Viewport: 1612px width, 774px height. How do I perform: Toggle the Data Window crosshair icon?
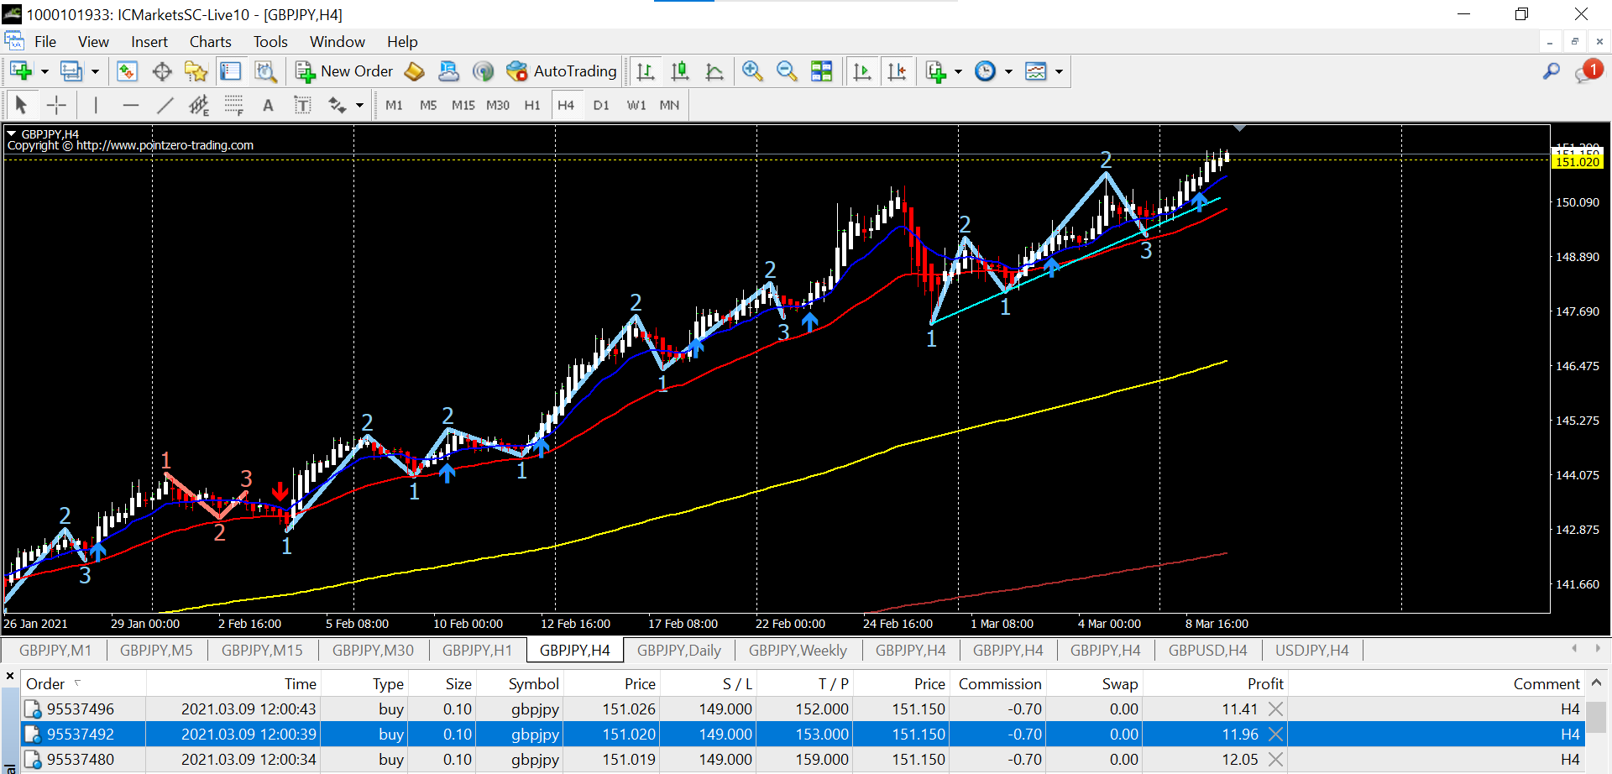click(x=162, y=71)
